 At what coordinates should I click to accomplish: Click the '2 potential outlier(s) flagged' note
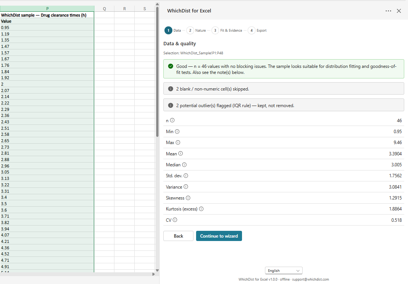pos(284,105)
